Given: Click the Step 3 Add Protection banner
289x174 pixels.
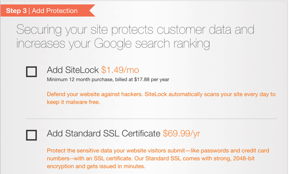Looking at the screenshot, I should click(48, 11).
